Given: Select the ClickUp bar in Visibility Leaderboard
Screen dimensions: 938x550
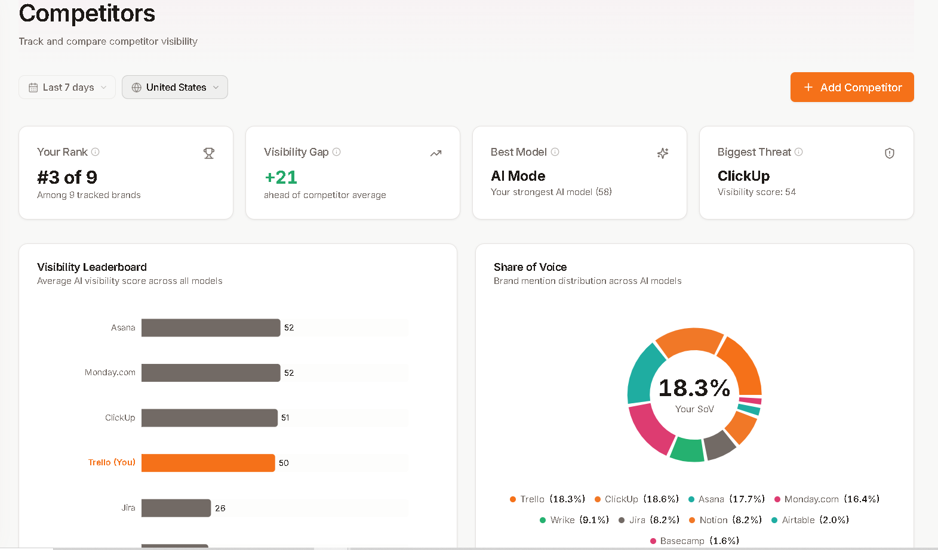Looking at the screenshot, I should click(x=210, y=418).
